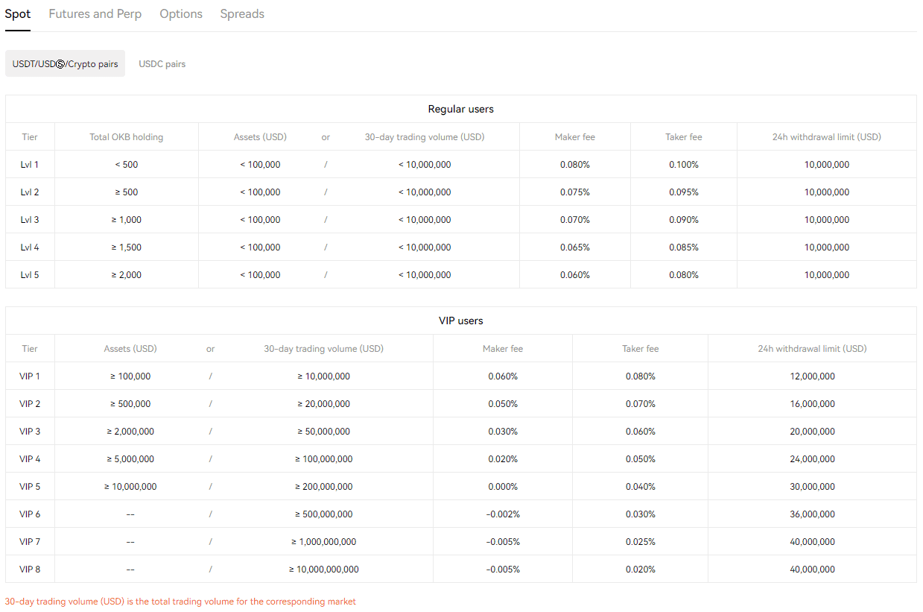Switch to USDC pairs

162,64
